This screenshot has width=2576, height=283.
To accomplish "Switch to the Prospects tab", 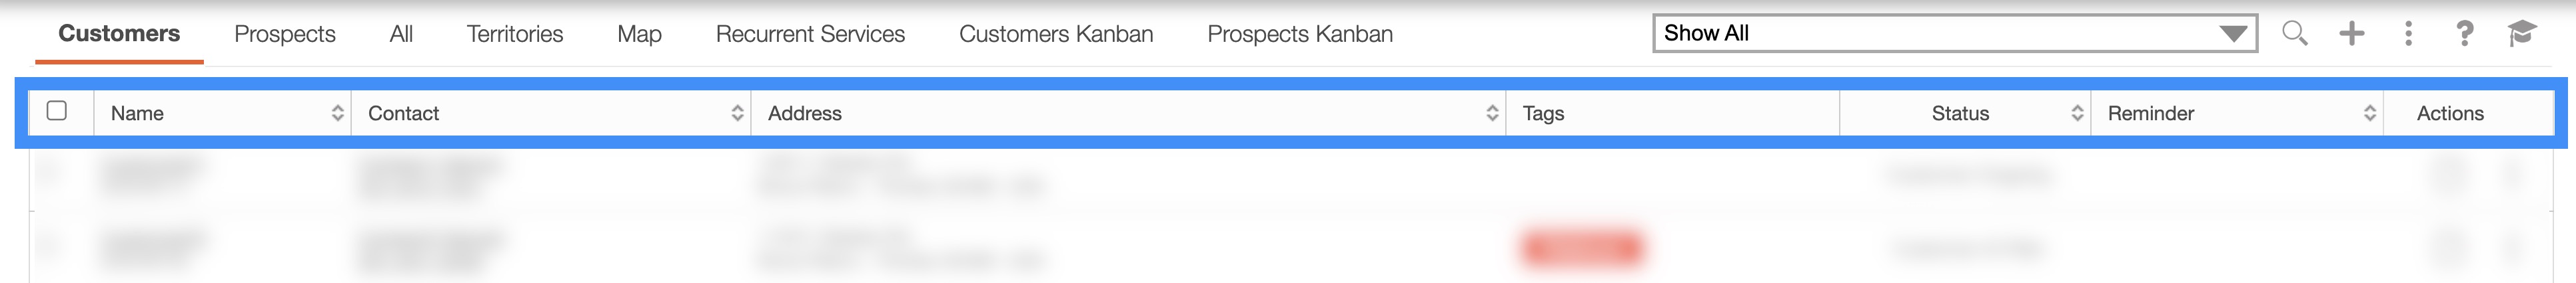I will 285,34.
